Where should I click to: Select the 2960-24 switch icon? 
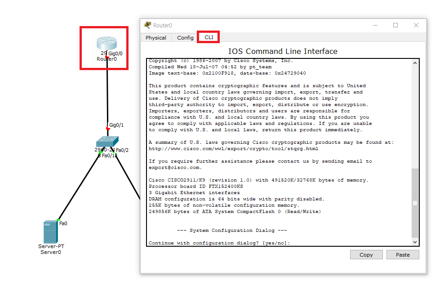click(x=107, y=141)
